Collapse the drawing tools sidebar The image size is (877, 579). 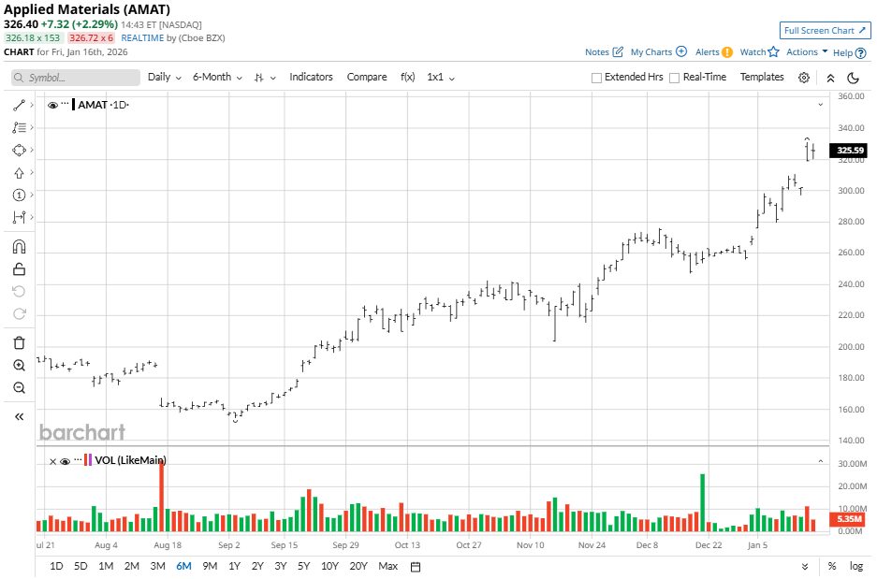pos(19,416)
